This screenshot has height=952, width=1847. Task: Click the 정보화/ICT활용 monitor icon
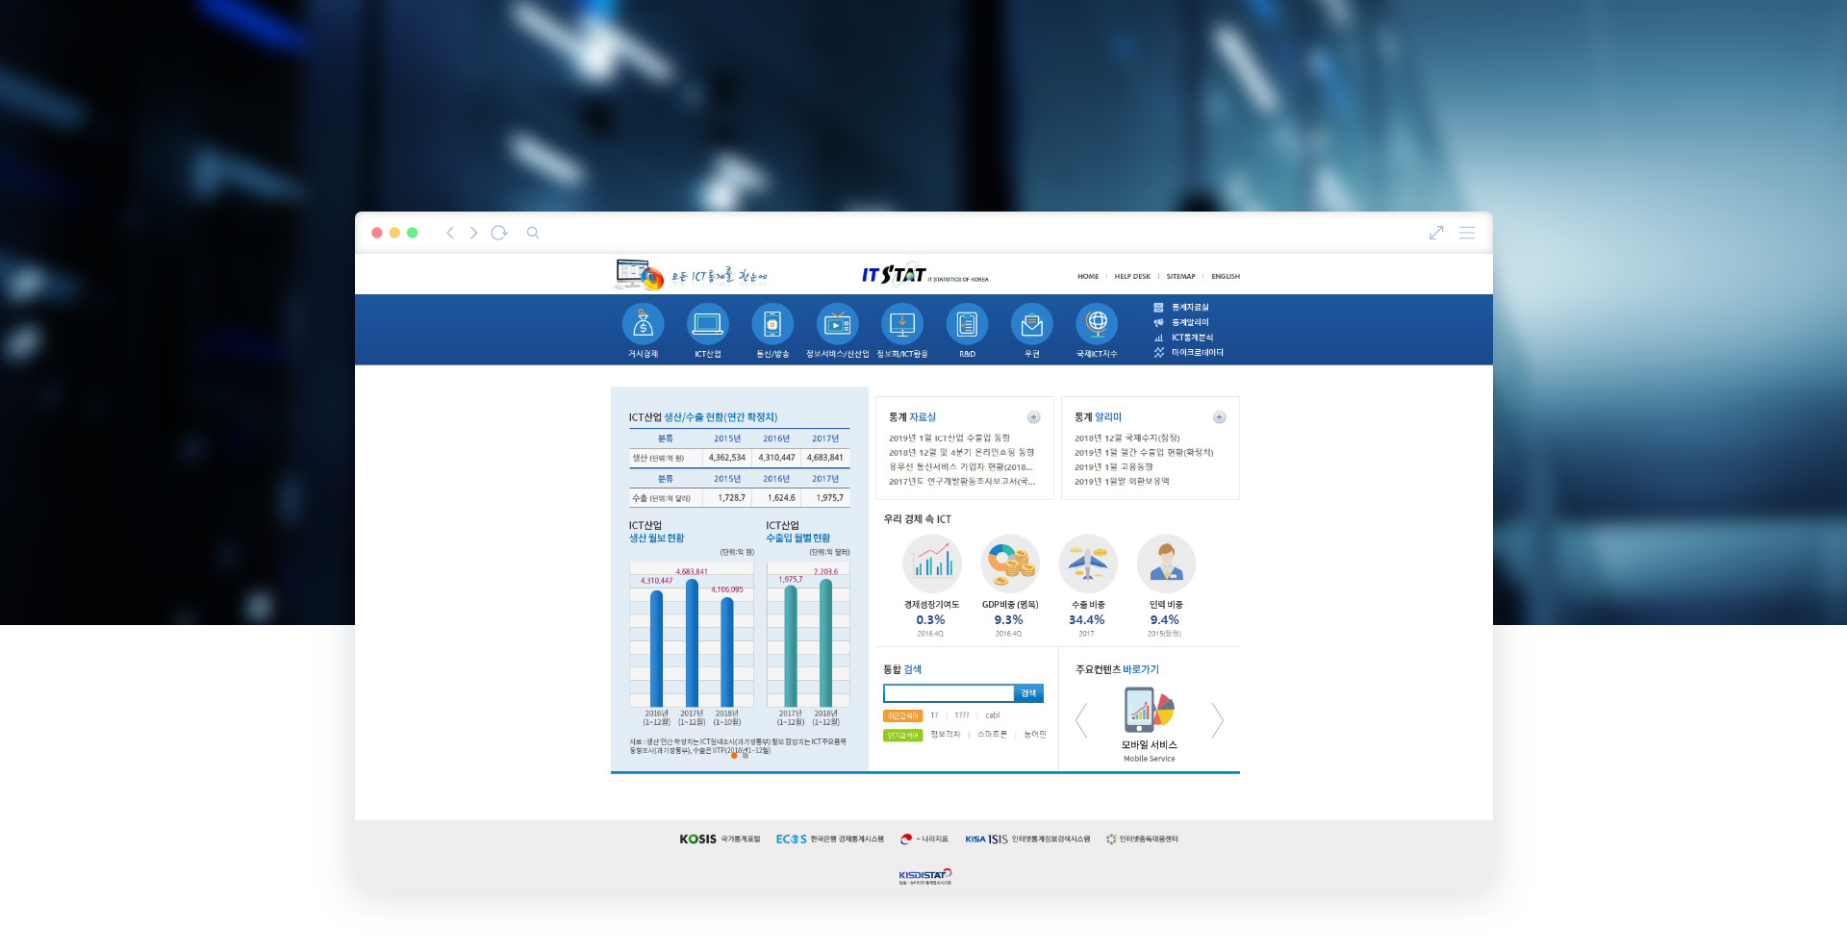click(901, 324)
